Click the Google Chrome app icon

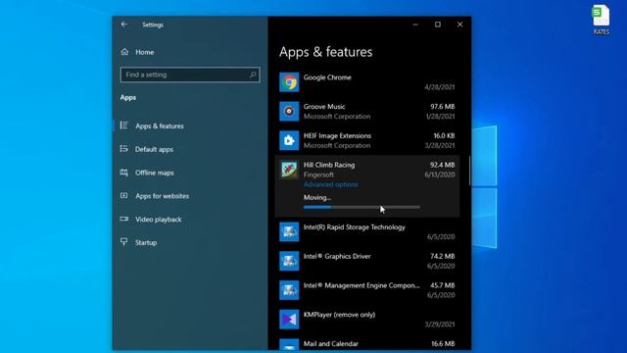point(289,82)
